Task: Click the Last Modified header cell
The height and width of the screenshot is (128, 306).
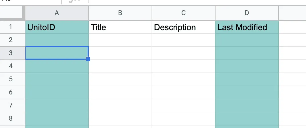Action: tap(247, 27)
